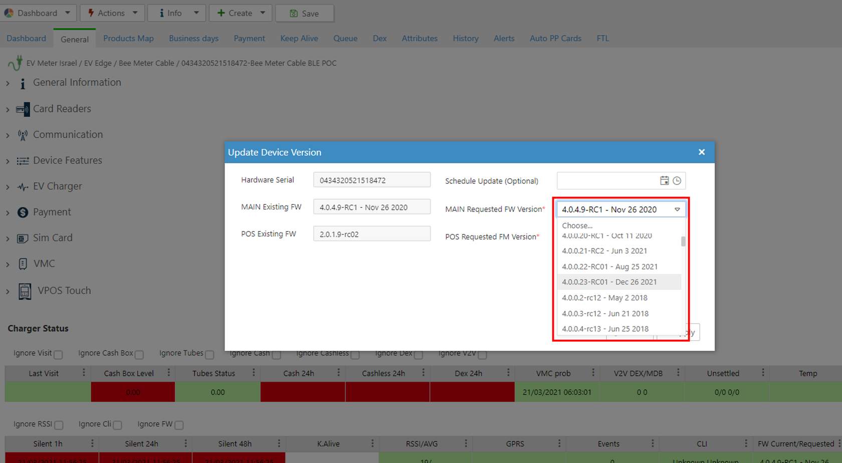Screen dimensions: 842x463
Task: Click the VMC device icon
Action: click(23, 264)
